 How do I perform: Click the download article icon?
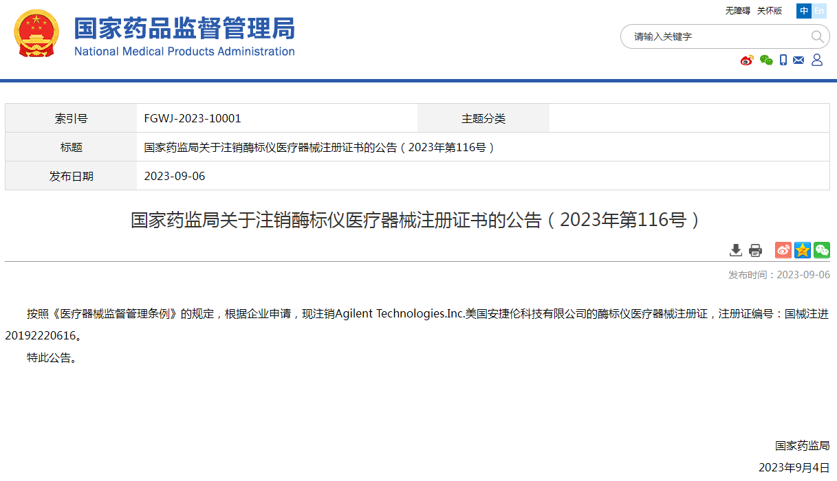[736, 250]
